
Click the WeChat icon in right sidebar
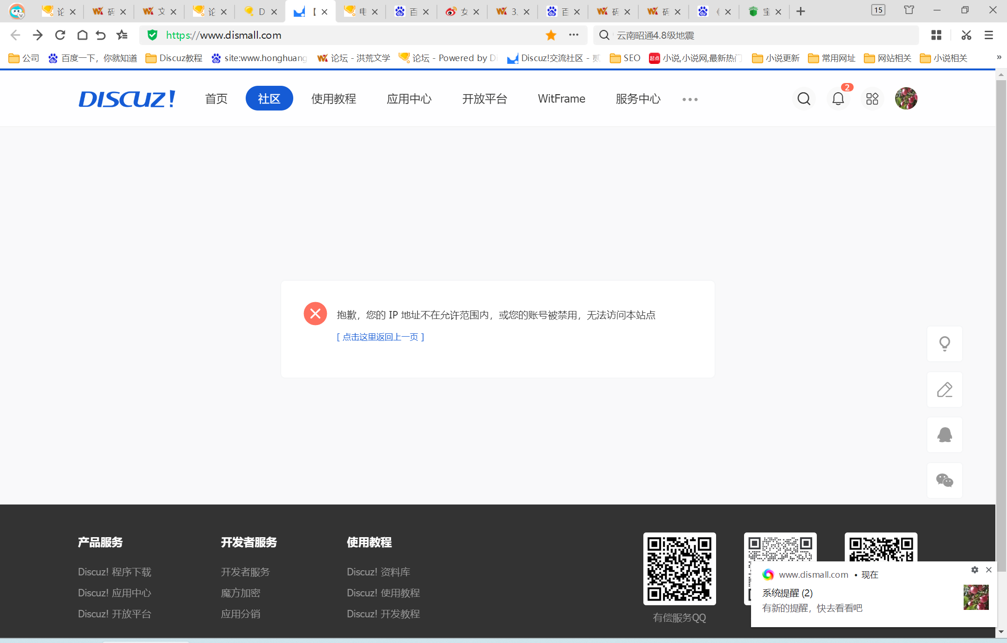[945, 480]
